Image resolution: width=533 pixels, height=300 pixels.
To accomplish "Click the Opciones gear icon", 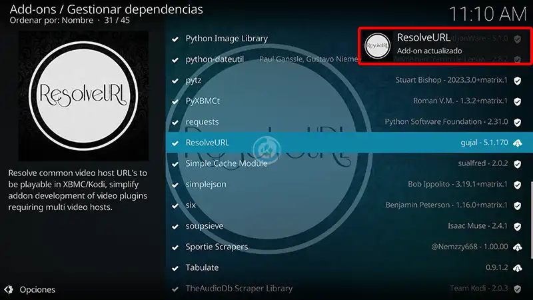I will [x=9, y=289].
